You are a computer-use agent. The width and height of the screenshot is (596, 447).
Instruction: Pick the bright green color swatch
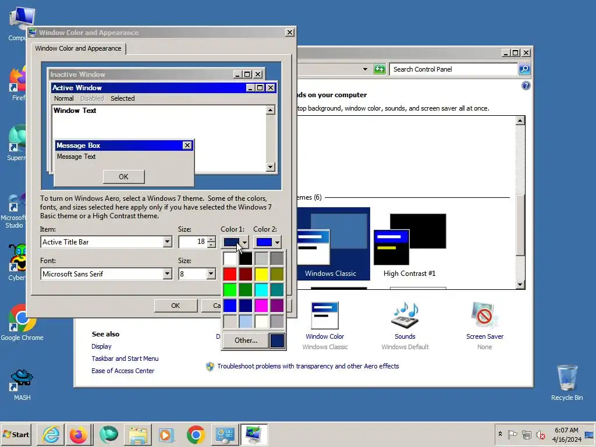229,290
